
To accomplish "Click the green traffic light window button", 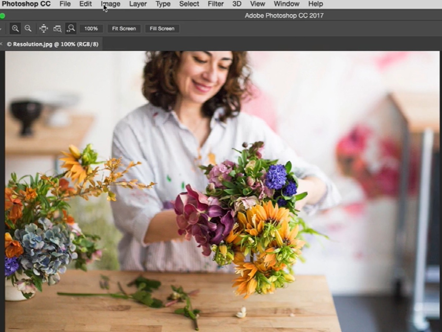I will [x=3, y=15].
